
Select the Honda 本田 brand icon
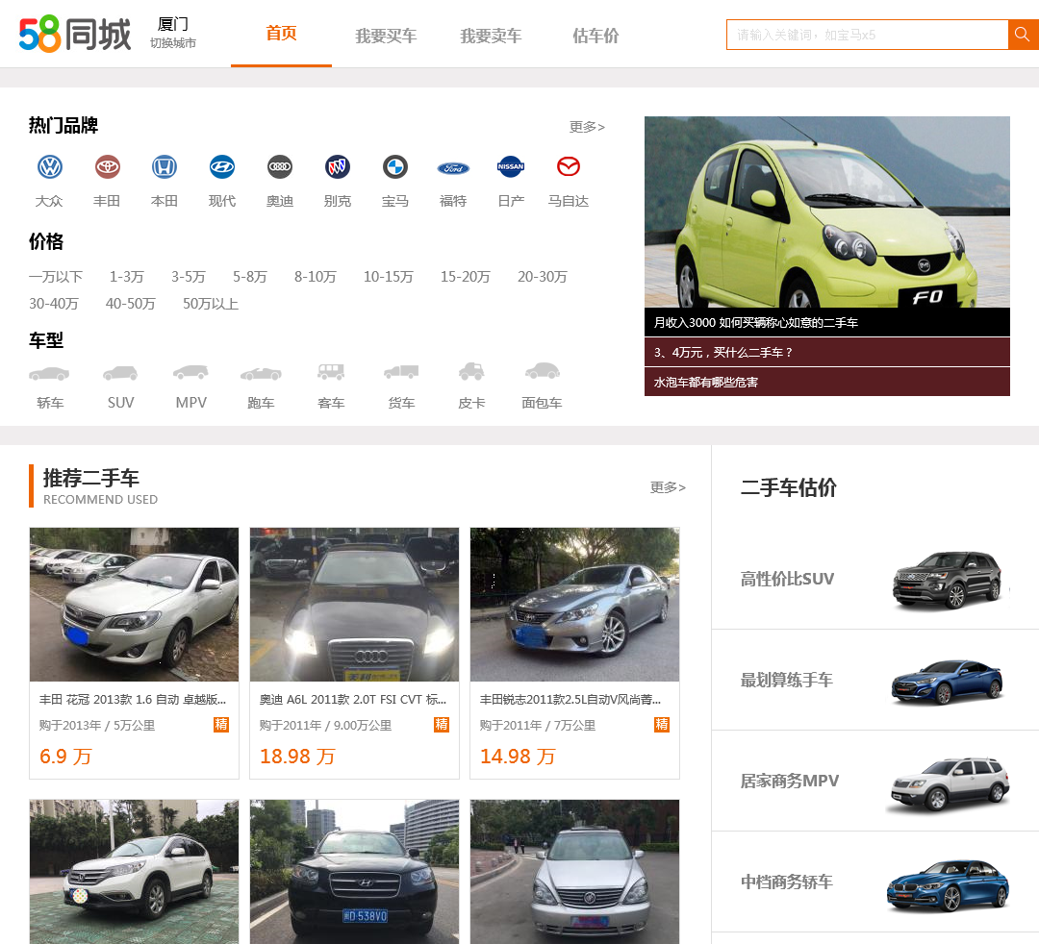[x=165, y=167]
